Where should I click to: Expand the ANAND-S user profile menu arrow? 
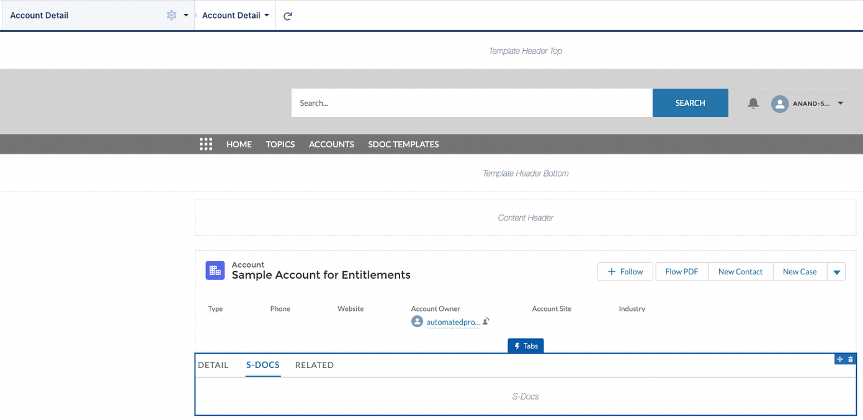click(841, 103)
